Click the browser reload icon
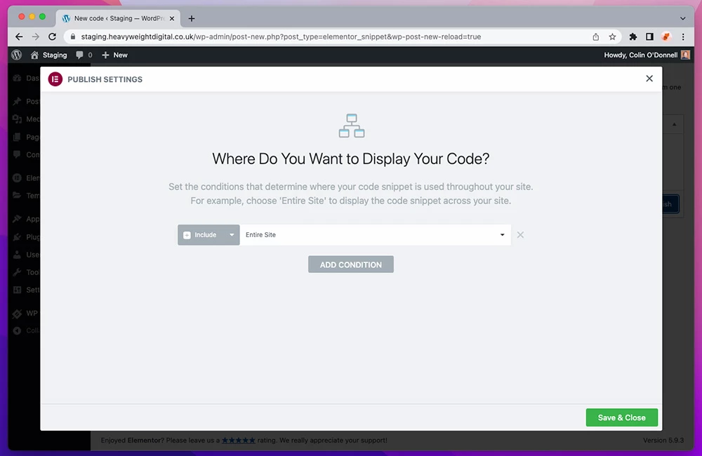The image size is (702, 456). click(52, 36)
